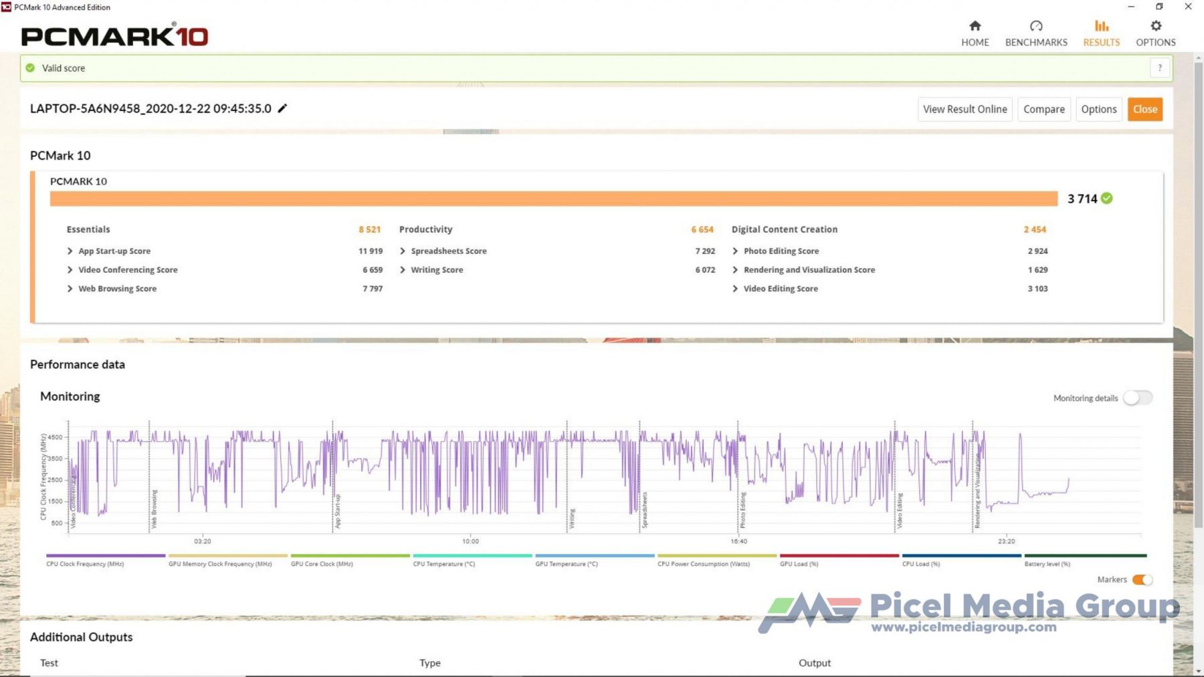Click the Results bar chart icon
This screenshot has width=1204, height=677.
(x=1101, y=26)
